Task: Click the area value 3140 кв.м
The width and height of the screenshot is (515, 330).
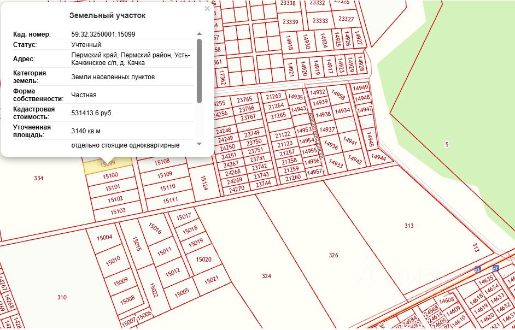Action: [x=86, y=131]
